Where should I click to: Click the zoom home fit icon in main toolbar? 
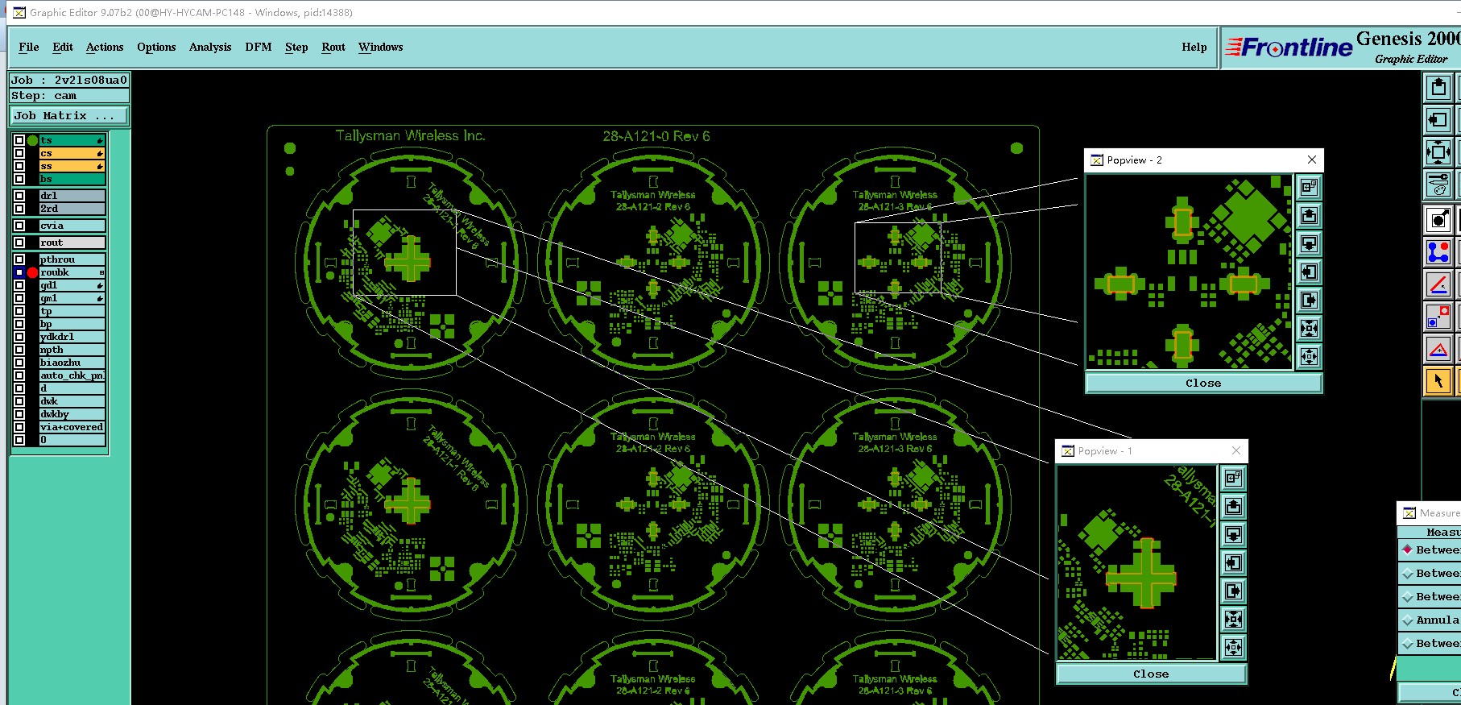[1438, 152]
